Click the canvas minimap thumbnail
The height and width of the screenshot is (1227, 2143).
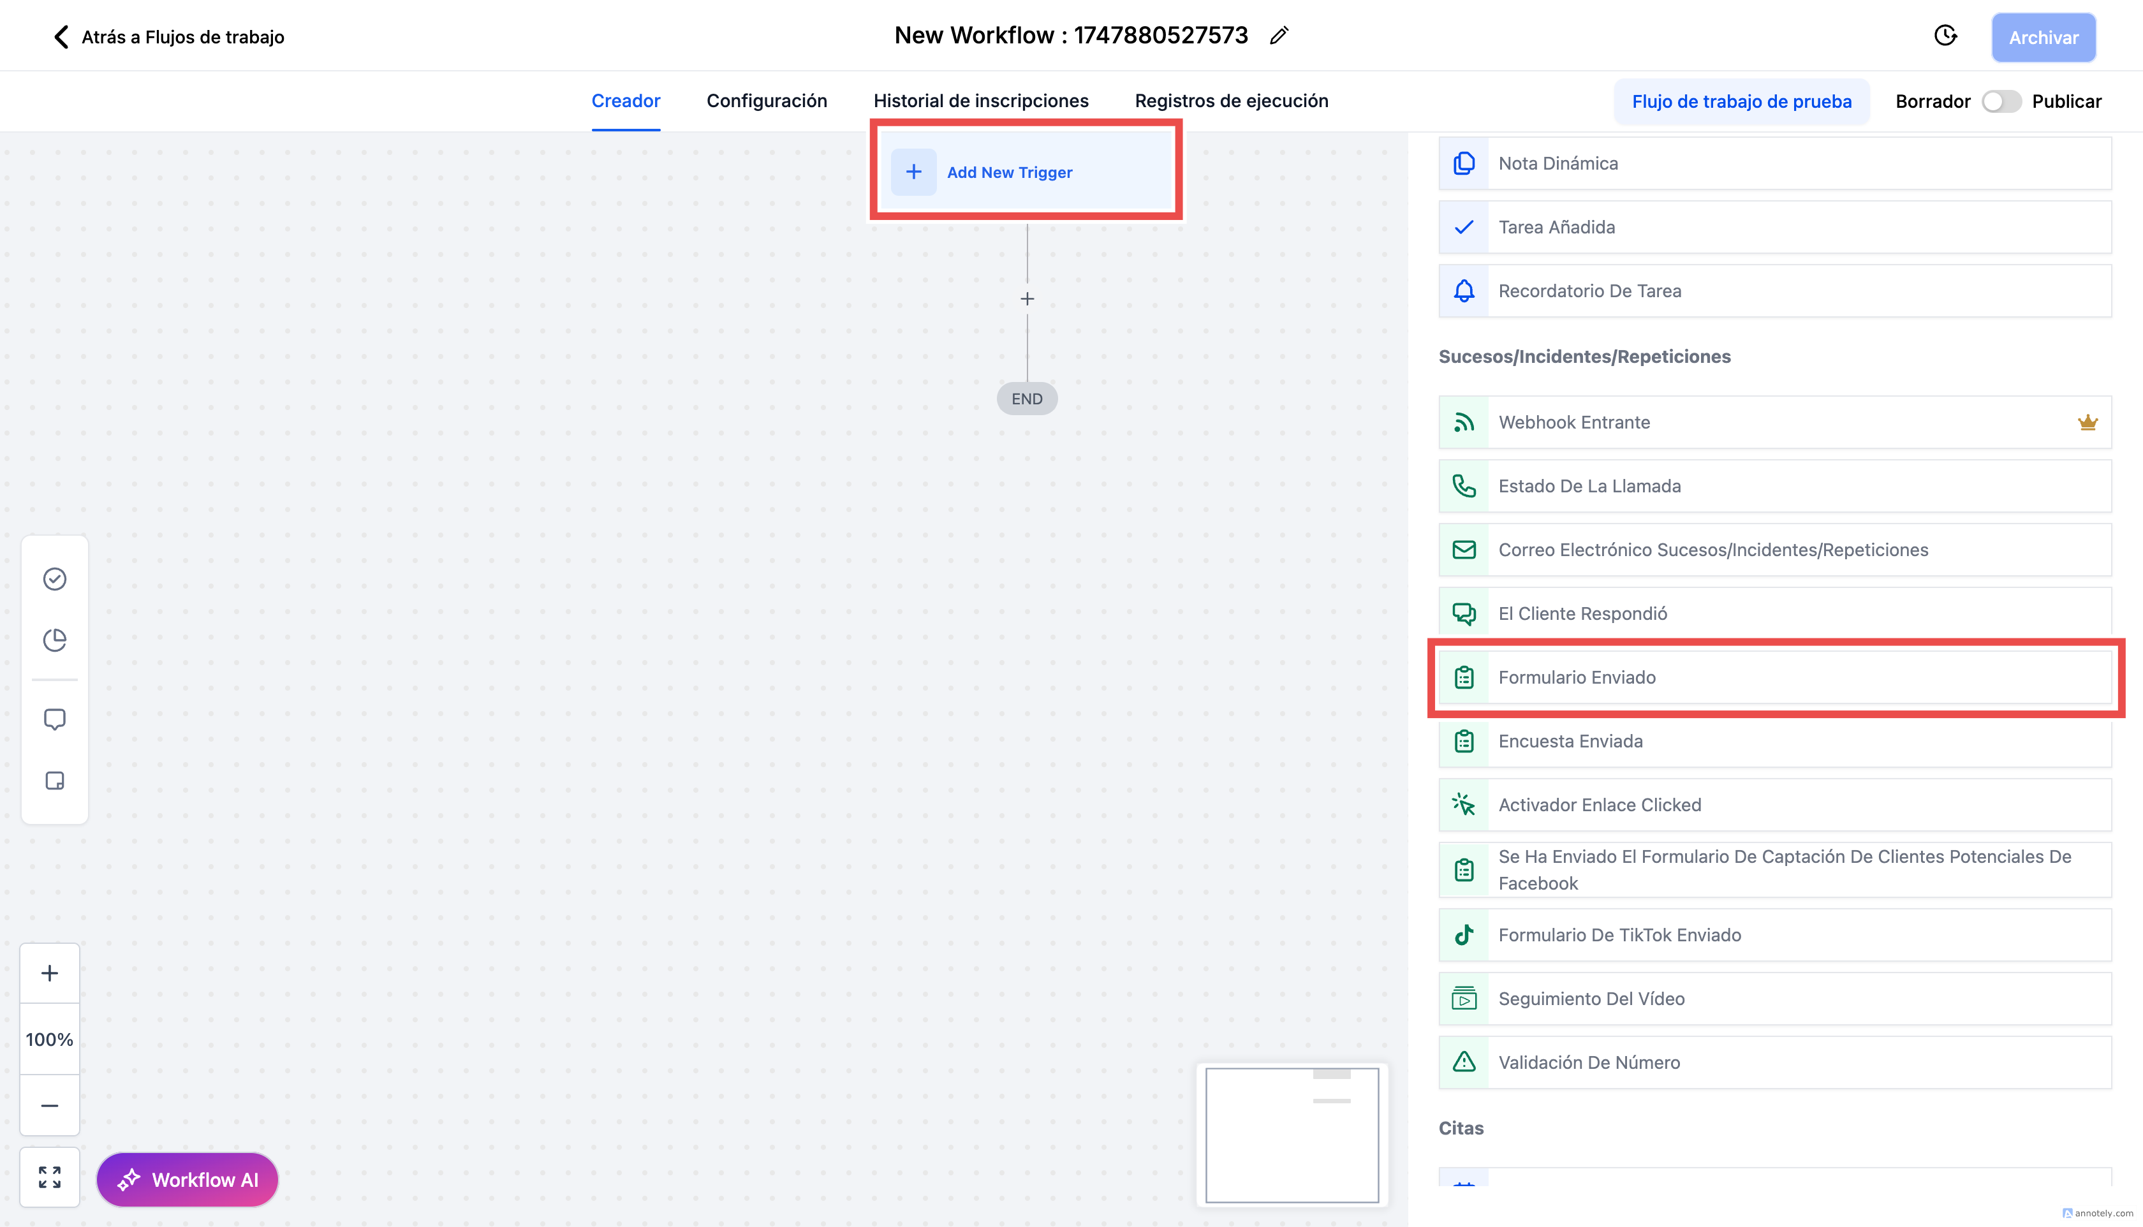(x=1292, y=1135)
